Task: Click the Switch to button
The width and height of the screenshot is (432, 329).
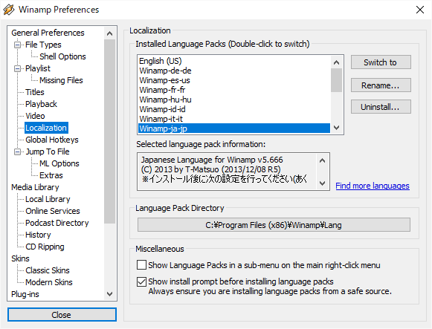Action: (381, 62)
